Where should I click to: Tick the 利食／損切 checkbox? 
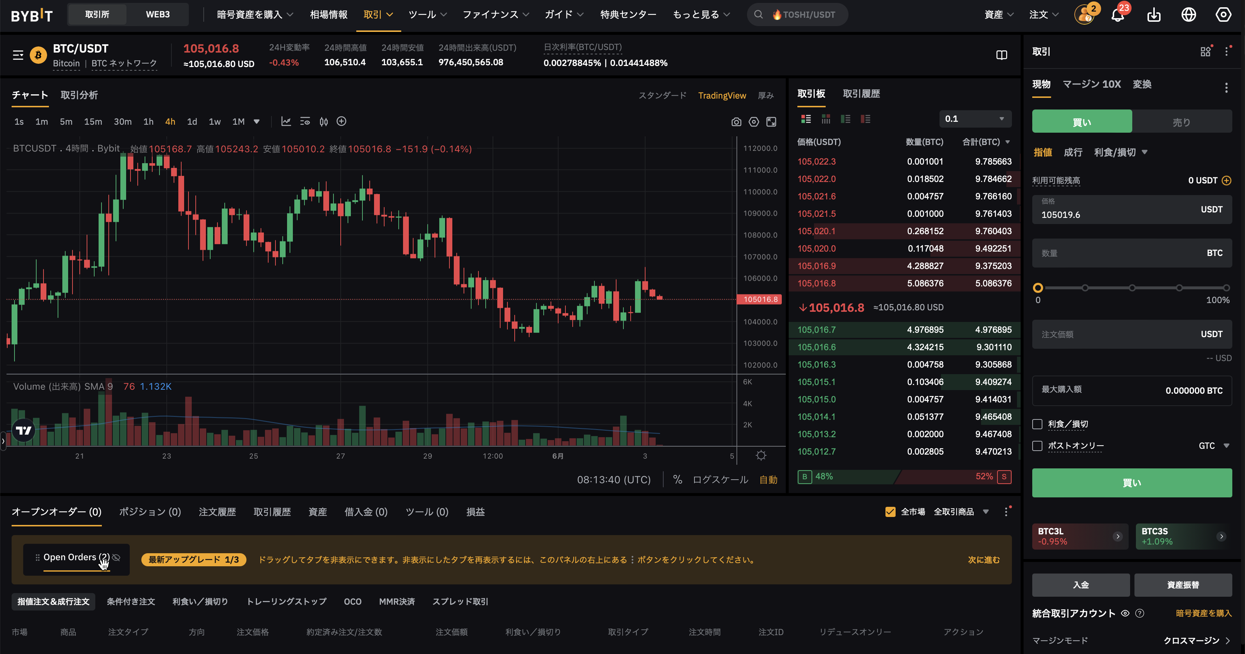click(x=1037, y=424)
